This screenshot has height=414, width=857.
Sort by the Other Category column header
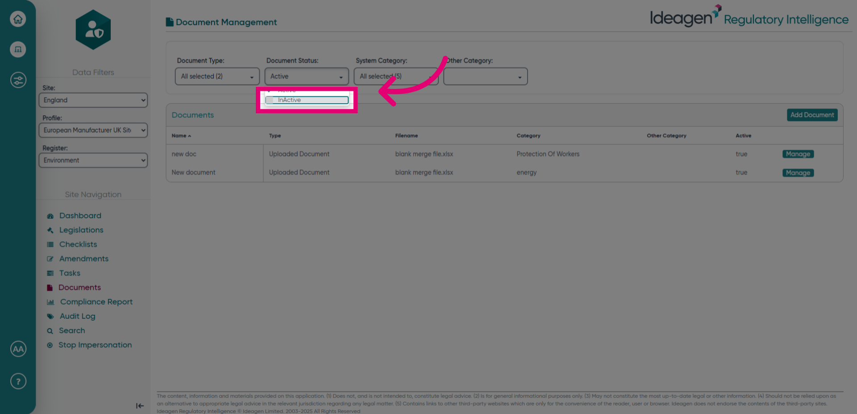[x=666, y=136]
